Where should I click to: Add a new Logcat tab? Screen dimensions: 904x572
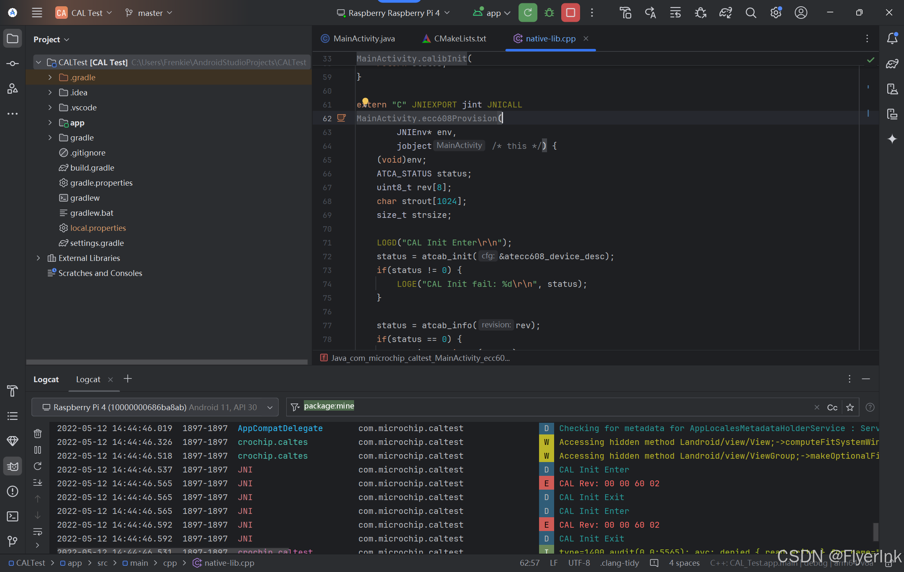(x=128, y=379)
